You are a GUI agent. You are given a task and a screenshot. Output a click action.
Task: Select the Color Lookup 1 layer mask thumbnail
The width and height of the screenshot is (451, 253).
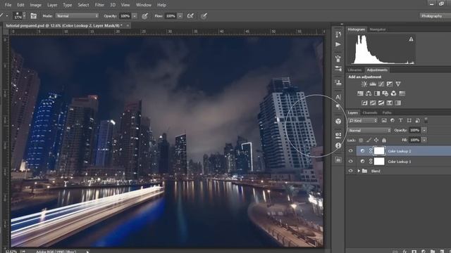coord(379,161)
